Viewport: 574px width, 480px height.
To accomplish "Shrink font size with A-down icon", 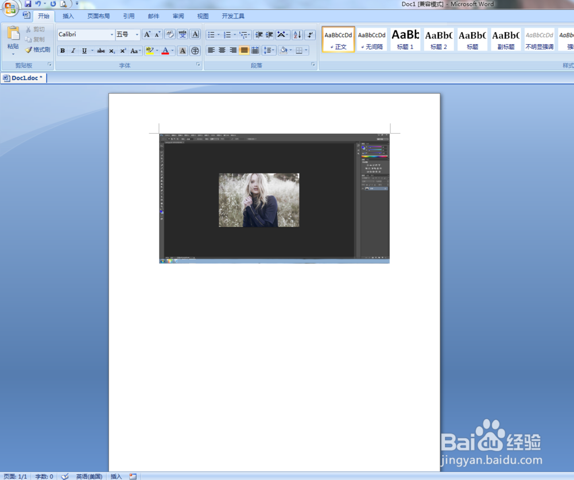I will pos(157,34).
